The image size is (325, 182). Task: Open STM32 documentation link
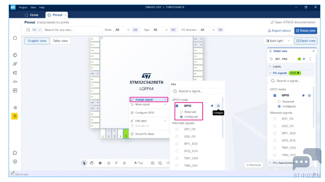pos(293,22)
